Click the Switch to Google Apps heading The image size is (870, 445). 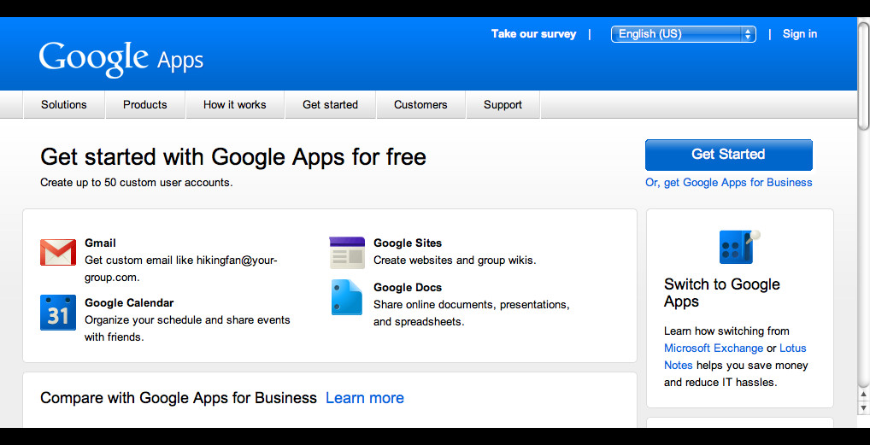click(722, 293)
